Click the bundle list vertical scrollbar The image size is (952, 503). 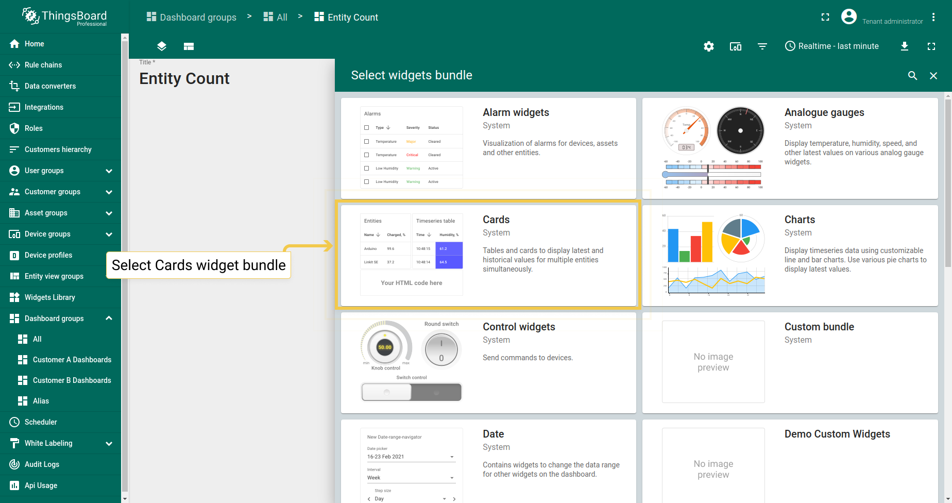[948, 183]
